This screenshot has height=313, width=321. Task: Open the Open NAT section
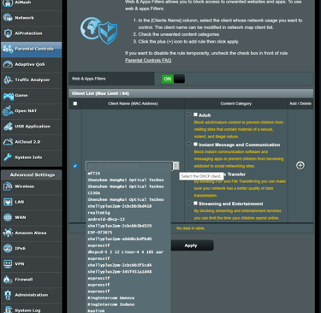tap(31, 111)
